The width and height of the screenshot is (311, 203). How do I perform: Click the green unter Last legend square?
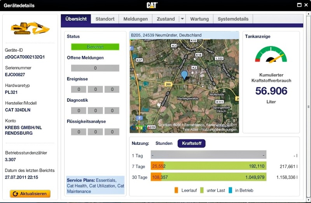[202, 190]
